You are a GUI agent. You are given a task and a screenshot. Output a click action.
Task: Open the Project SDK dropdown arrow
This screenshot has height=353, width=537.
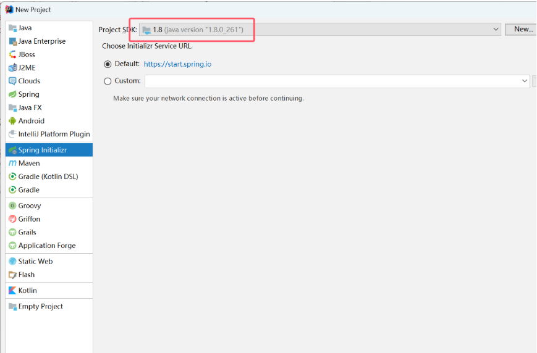pyautogui.click(x=496, y=30)
